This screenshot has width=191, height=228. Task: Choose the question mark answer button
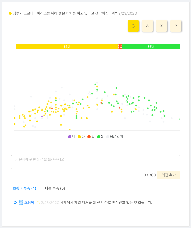point(176,26)
